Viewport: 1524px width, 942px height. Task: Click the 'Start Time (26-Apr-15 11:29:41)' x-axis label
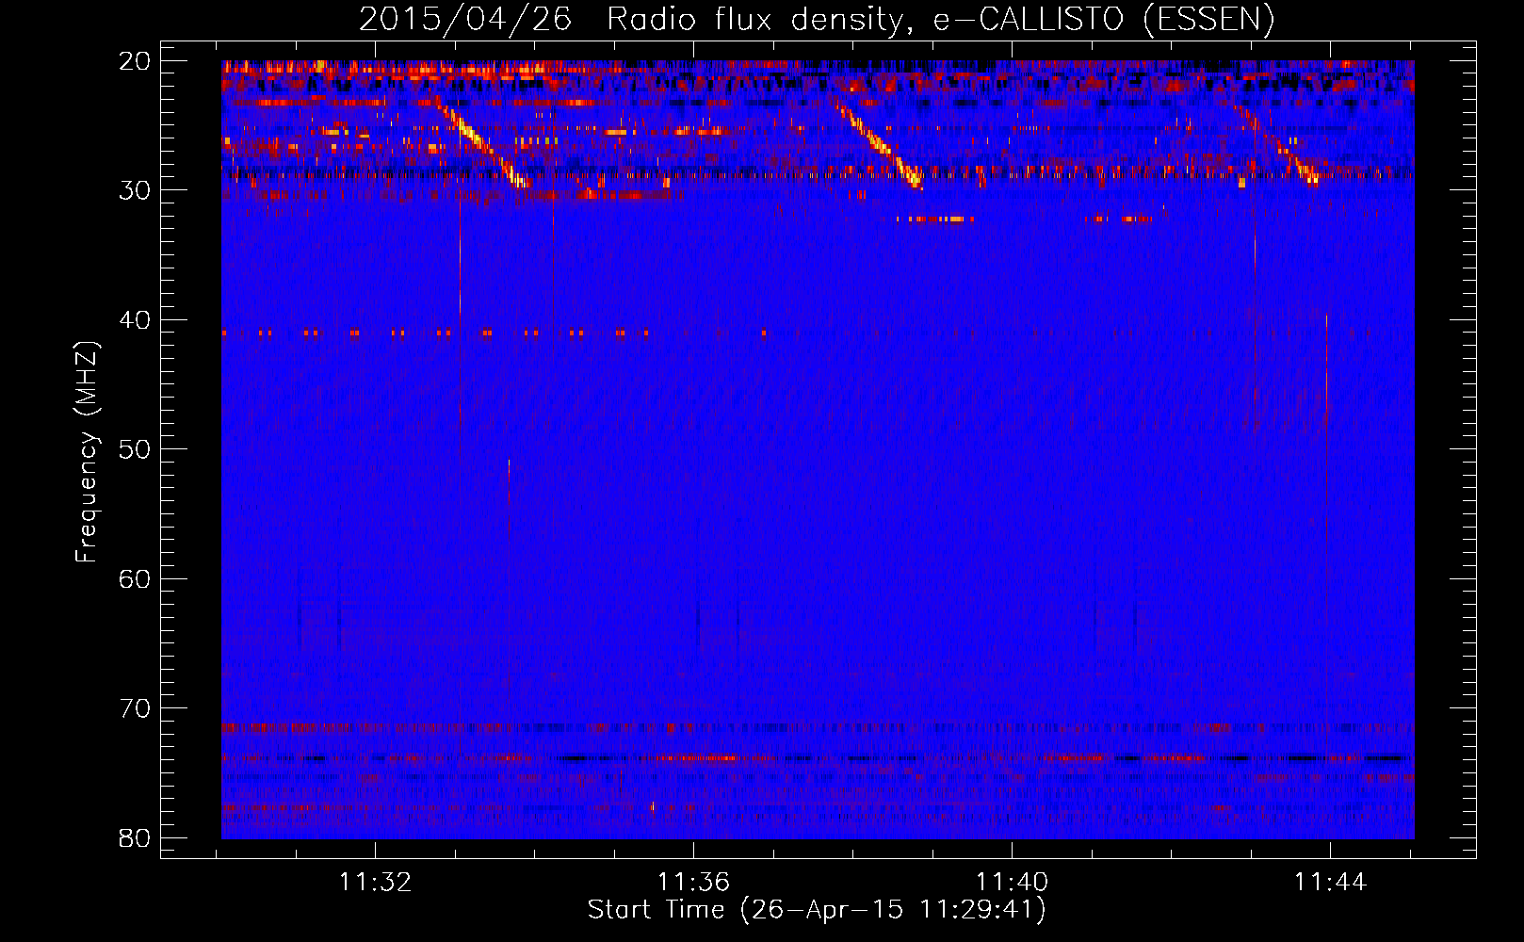[817, 910]
